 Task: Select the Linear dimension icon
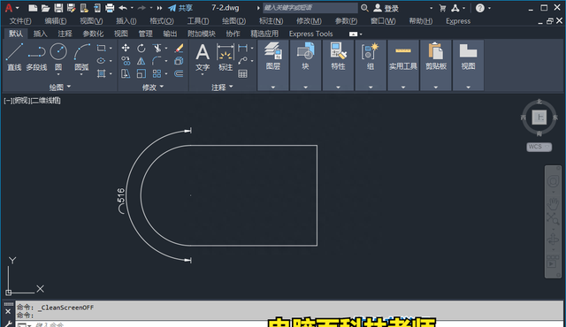pyautogui.click(x=243, y=48)
